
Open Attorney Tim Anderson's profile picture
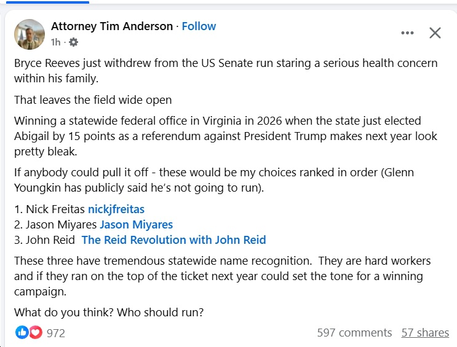pos(30,34)
